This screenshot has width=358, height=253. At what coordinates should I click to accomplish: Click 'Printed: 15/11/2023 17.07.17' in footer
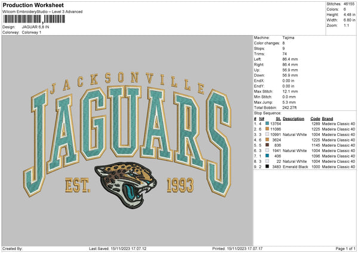pos(237,248)
